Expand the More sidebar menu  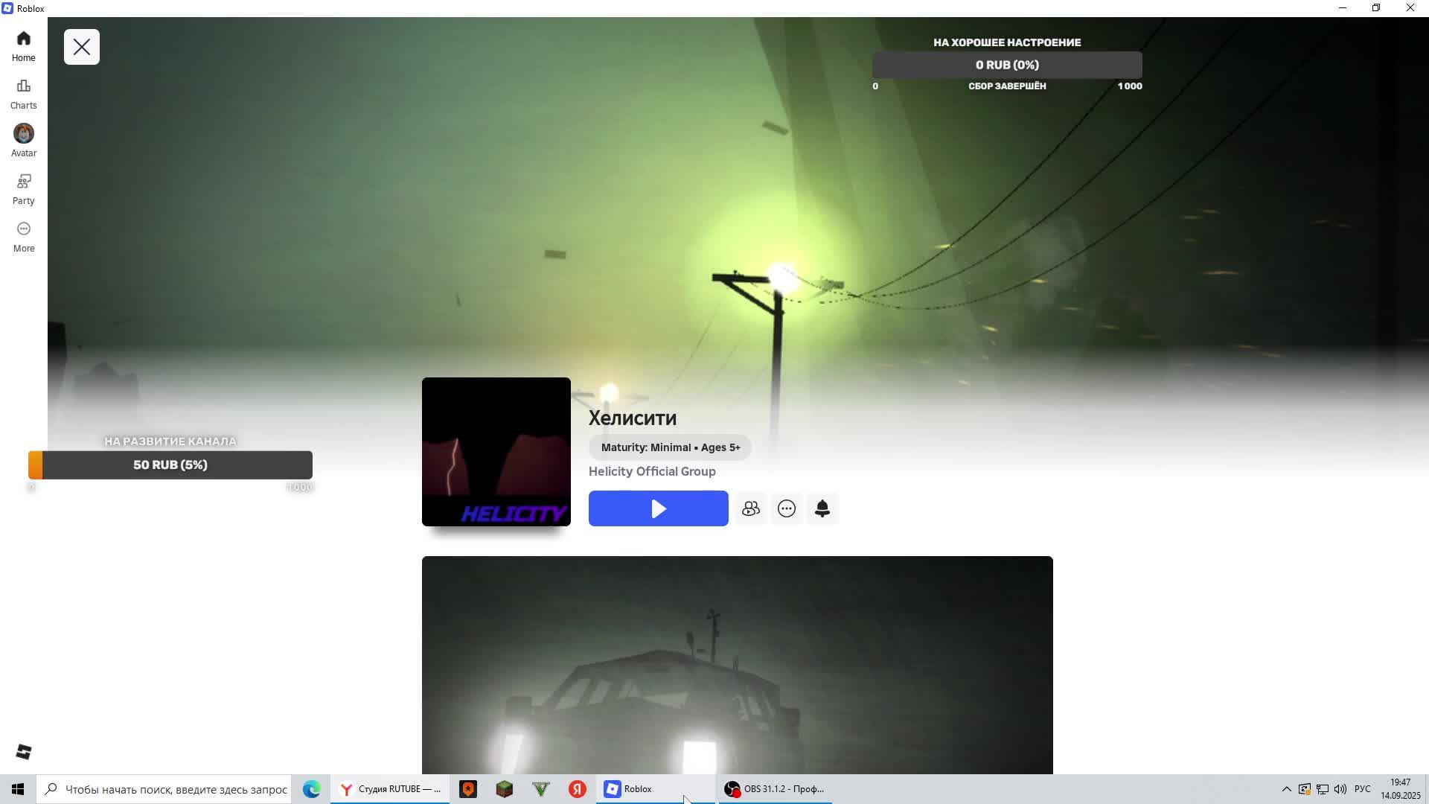23,236
